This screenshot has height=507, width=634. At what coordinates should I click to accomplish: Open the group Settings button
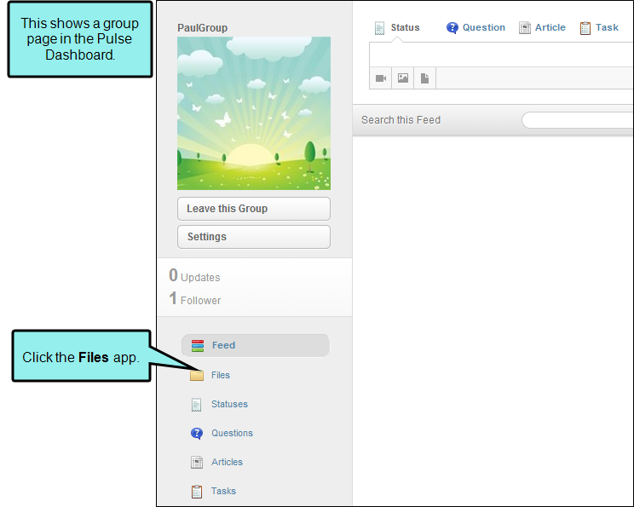pos(254,237)
